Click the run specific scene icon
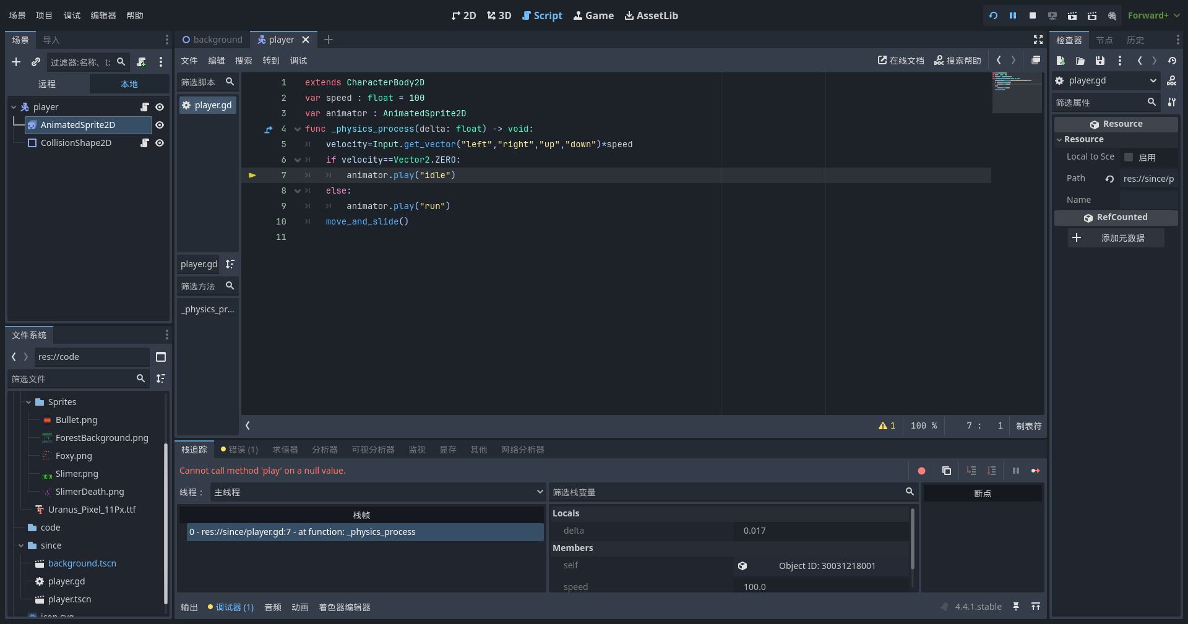The height and width of the screenshot is (624, 1188). pyautogui.click(x=1092, y=15)
